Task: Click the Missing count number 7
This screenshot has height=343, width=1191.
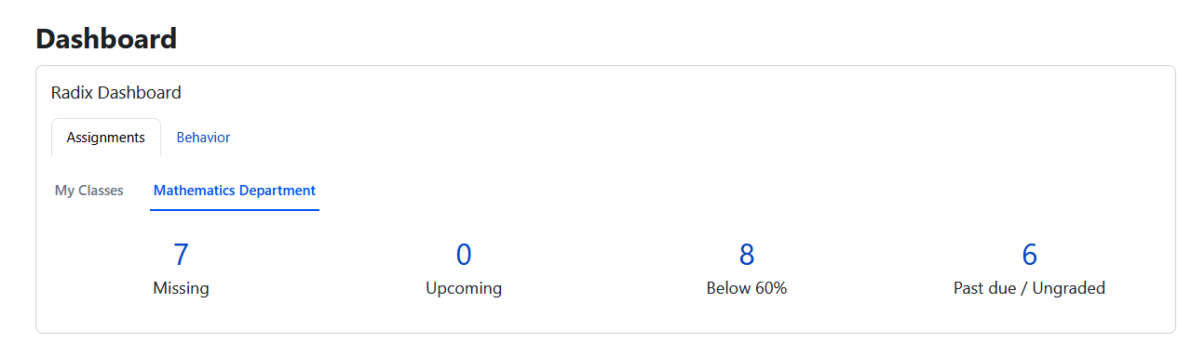Action: pyautogui.click(x=181, y=255)
